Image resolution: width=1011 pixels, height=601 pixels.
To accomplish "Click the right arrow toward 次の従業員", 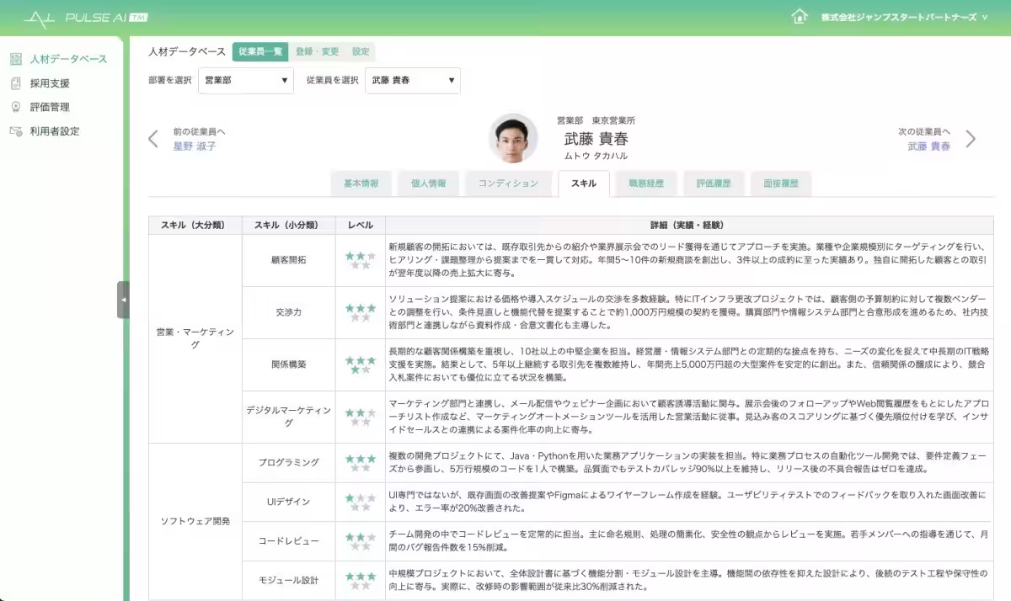I will click(x=971, y=138).
